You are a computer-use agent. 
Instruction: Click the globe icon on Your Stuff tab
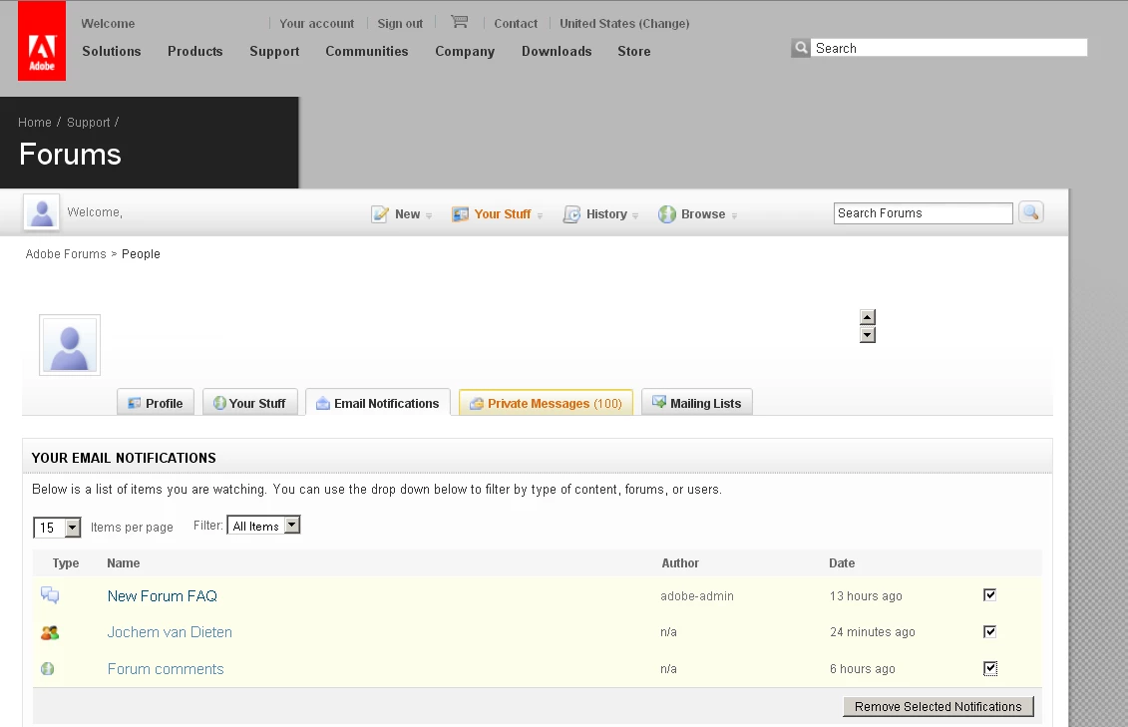click(219, 404)
